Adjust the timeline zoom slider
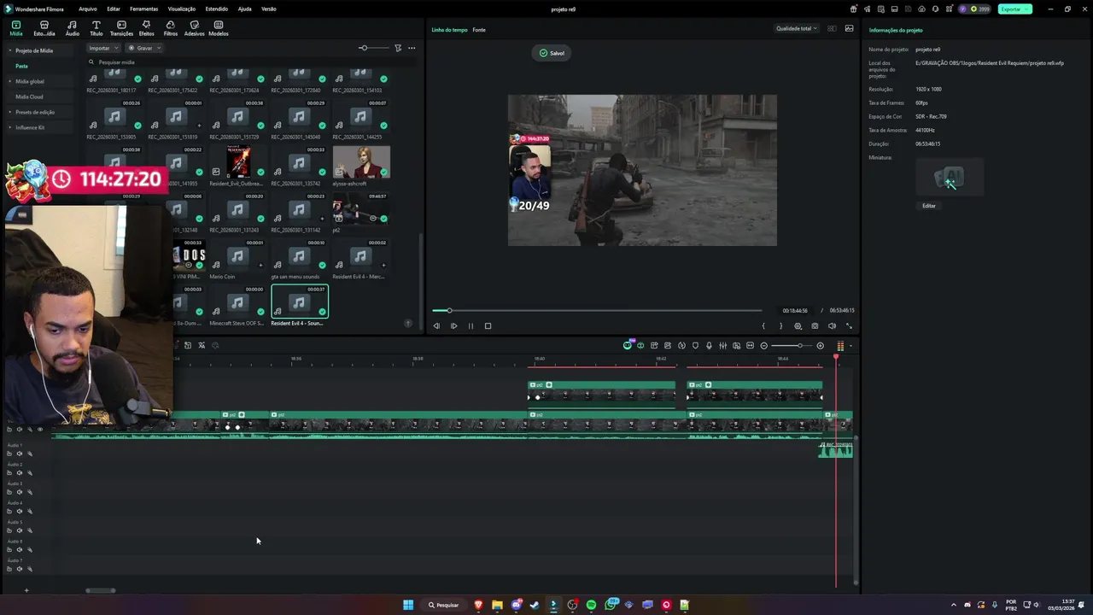1093x615 pixels. click(792, 345)
